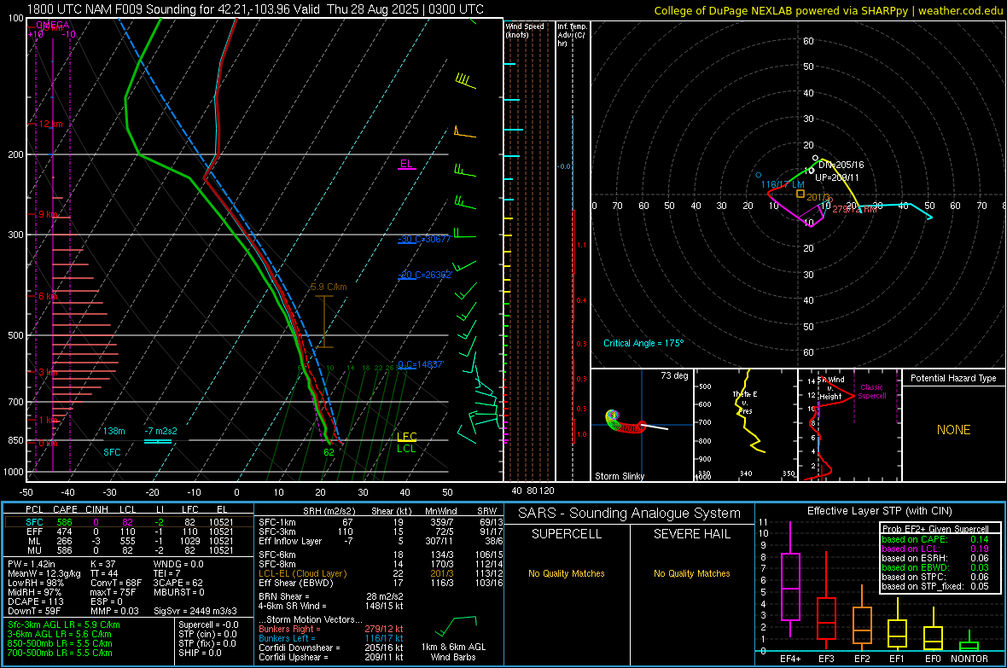The width and height of the screenshot is (1007, 668).
Task: Click the "Wind Speed (knots)" panel header
Action: pos(524,30)
